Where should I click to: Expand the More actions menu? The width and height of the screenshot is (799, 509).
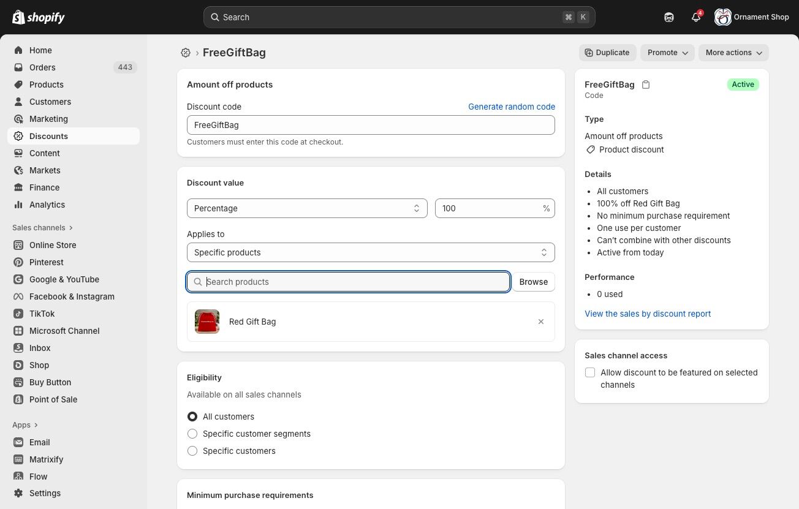click(x=733, y=53)
